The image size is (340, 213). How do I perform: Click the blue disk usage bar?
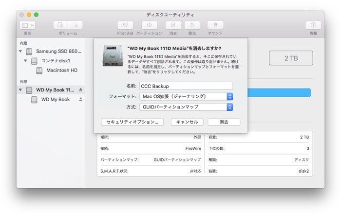279,93
